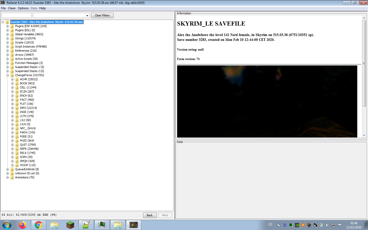
Task: Open the filter combo box dropdown arrow
Action: [87, 16]
